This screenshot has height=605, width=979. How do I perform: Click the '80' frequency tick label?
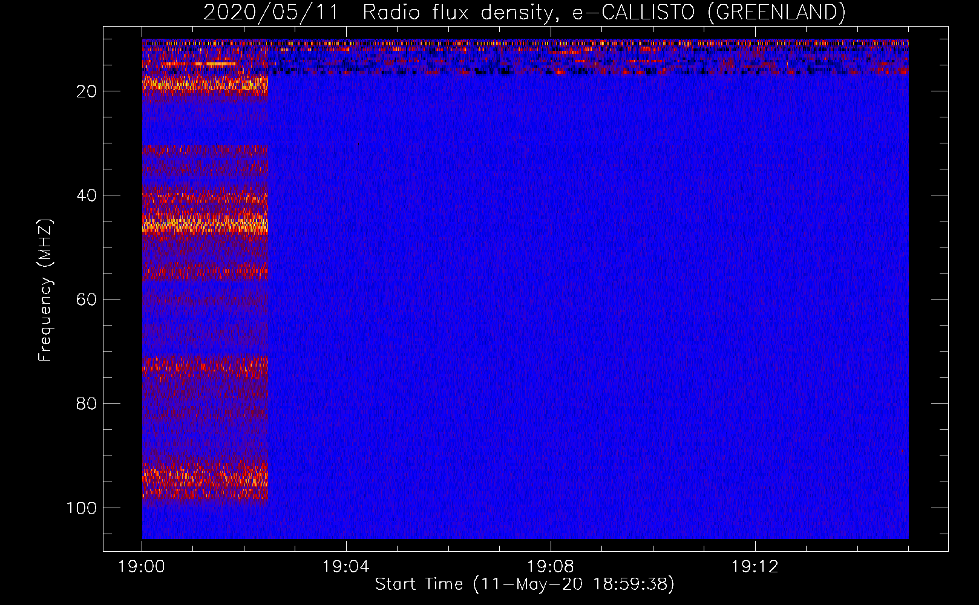pyautogui.click(x=87, y=404)
